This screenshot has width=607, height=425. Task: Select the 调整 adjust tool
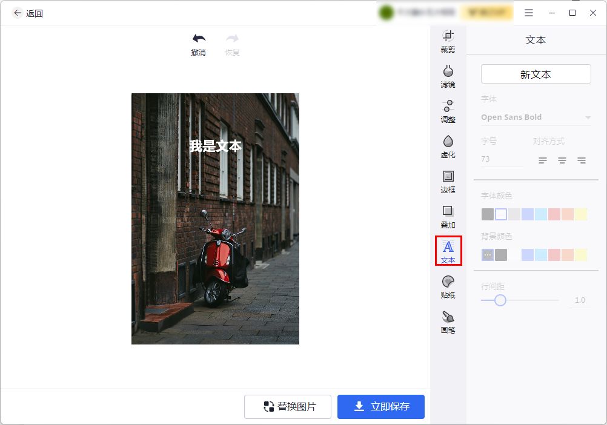(x=448, y=111)
